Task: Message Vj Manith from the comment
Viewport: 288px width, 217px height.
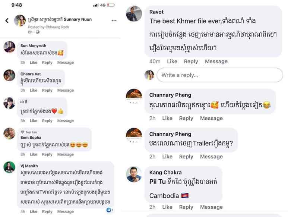Action: tap(66, 211)
